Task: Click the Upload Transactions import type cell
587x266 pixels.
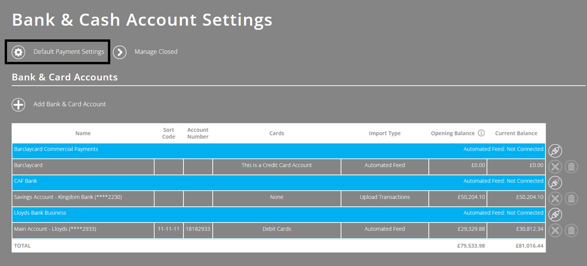Action: coord(385,198)
